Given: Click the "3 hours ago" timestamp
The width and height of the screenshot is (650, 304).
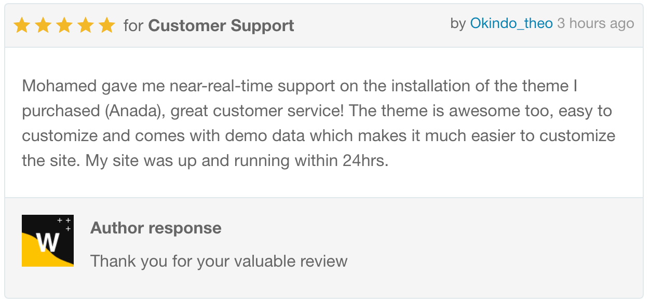Looking at the screenshot, I should point(595,23).
